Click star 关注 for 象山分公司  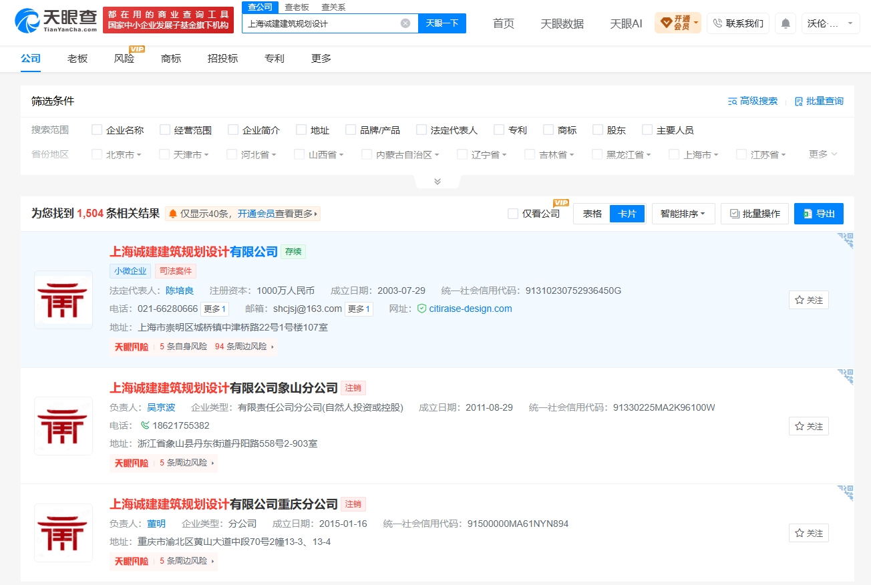pyautogui.click(x=809, y=426)
